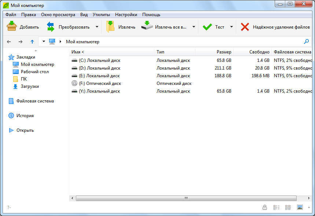Open the Настройки menu
Image resolution: width=315 pixels, height=216 pixels.
pyautogui.click(x=126, y=15)
